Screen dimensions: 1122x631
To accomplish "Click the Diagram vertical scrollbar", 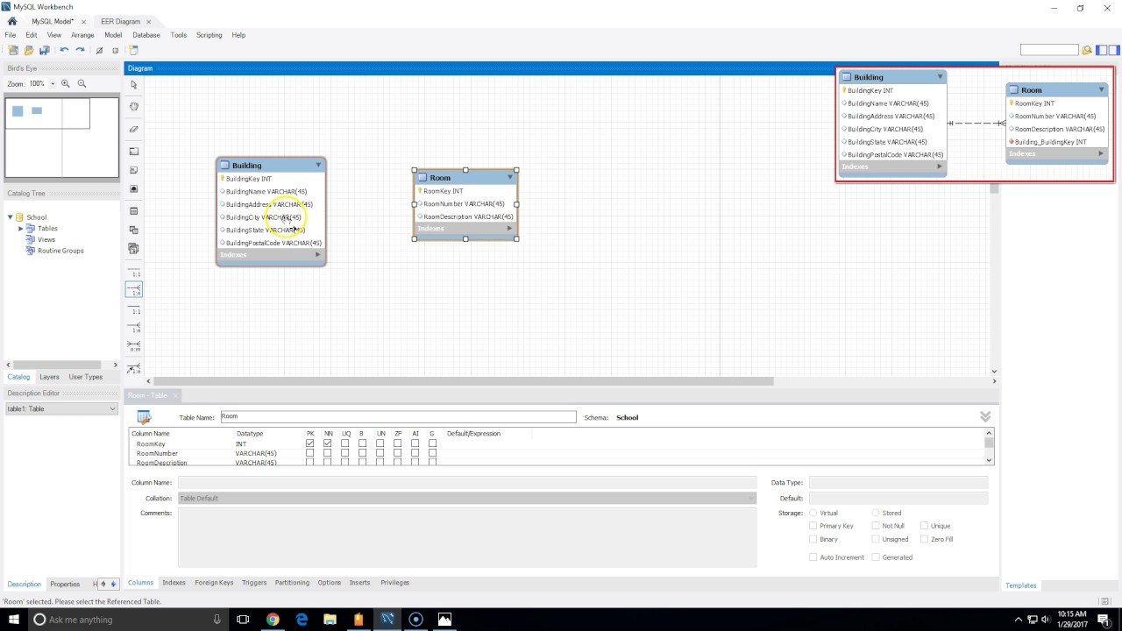I will click(994, 188).
